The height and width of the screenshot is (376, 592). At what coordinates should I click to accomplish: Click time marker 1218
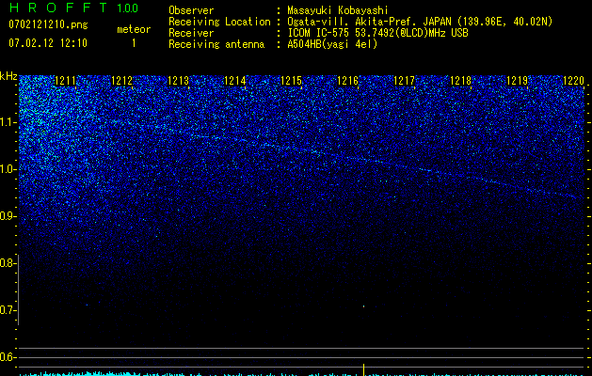click(x=460, y=81)
